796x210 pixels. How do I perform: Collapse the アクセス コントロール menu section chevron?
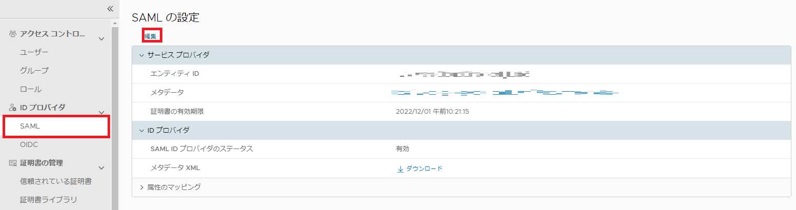coord(101,39)
